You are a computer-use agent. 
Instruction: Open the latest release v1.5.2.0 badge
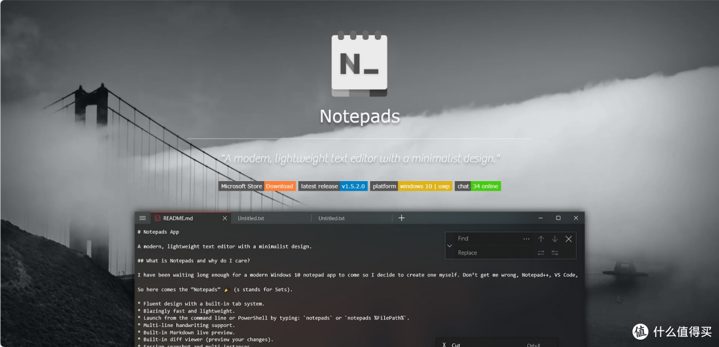point(333,186)
